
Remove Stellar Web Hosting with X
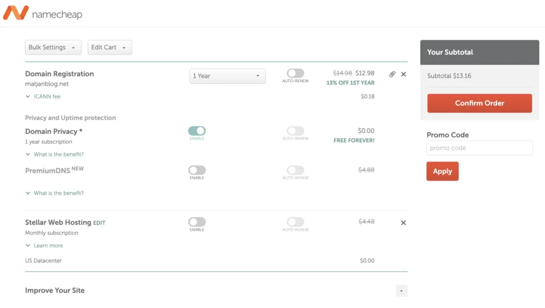click(403, 223)
